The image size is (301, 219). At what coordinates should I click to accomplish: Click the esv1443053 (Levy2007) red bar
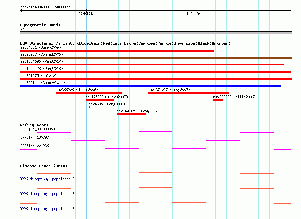pyautogui.click(x=131, y=114)
